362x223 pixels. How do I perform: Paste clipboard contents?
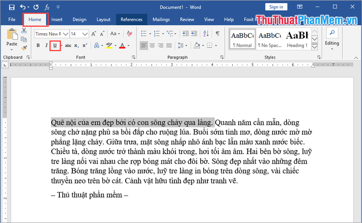tap(12, 35)
